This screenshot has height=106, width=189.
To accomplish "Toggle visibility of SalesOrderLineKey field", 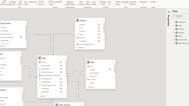I will pyautogui.click(x=21, y=37).
